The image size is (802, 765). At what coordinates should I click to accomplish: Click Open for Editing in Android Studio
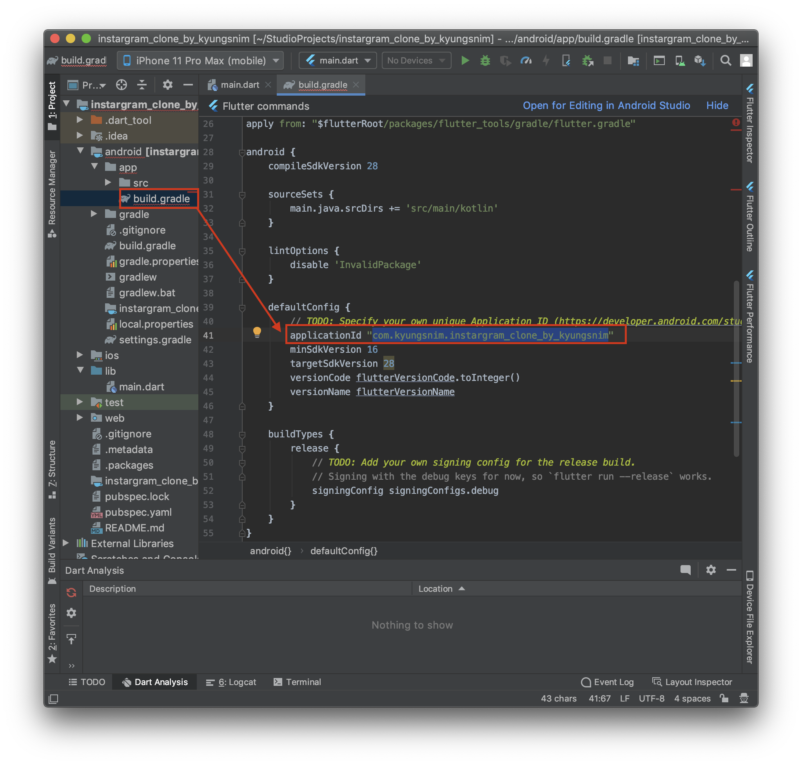[606, 105]
